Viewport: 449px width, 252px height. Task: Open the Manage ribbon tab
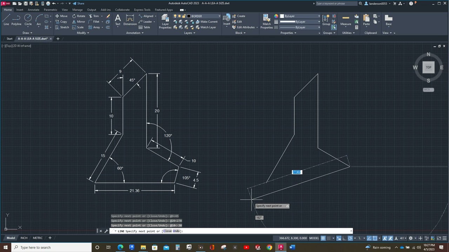[x=78, y=10]
